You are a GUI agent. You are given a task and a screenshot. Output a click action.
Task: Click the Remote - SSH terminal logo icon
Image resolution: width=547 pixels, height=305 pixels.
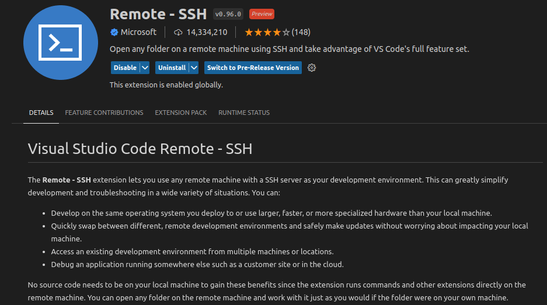click(x=61, y=43)
